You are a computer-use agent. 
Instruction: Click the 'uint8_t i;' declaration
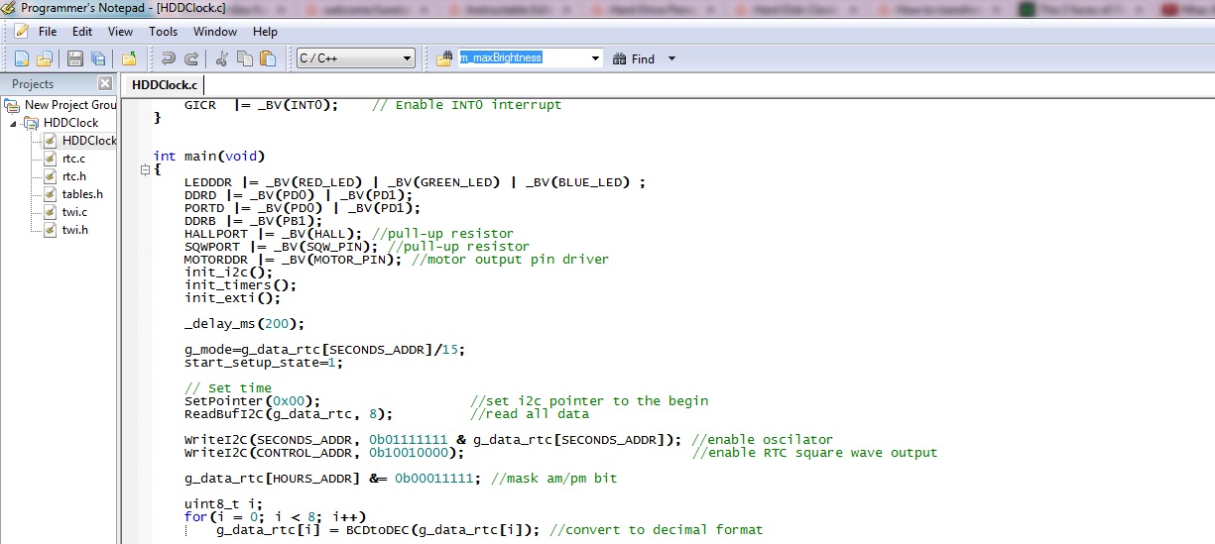click(x=224, y=503)
